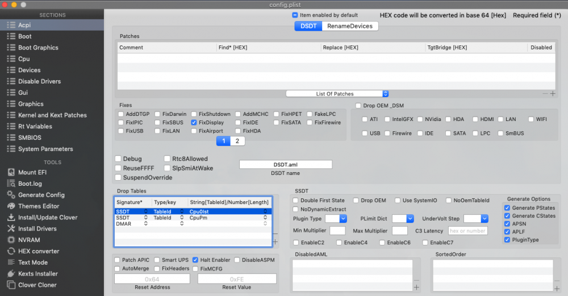This screenshot has width=568, height=296.
Task: Toggle the EnableC6 checkbox
Action: 382,243
